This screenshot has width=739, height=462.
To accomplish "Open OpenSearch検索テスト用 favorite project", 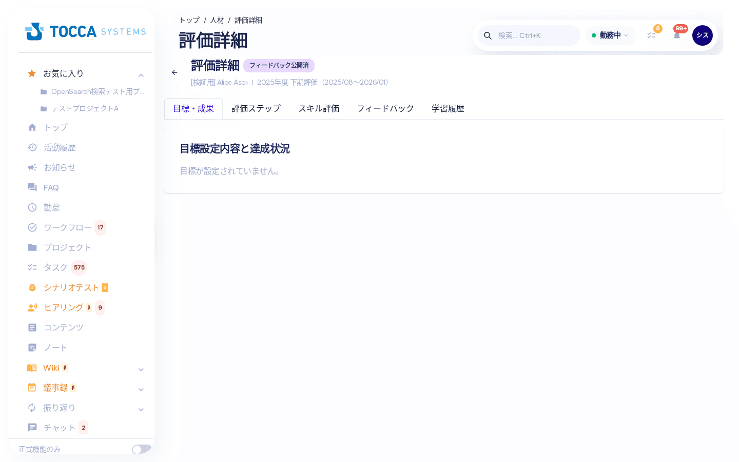I will pos(98,91).
